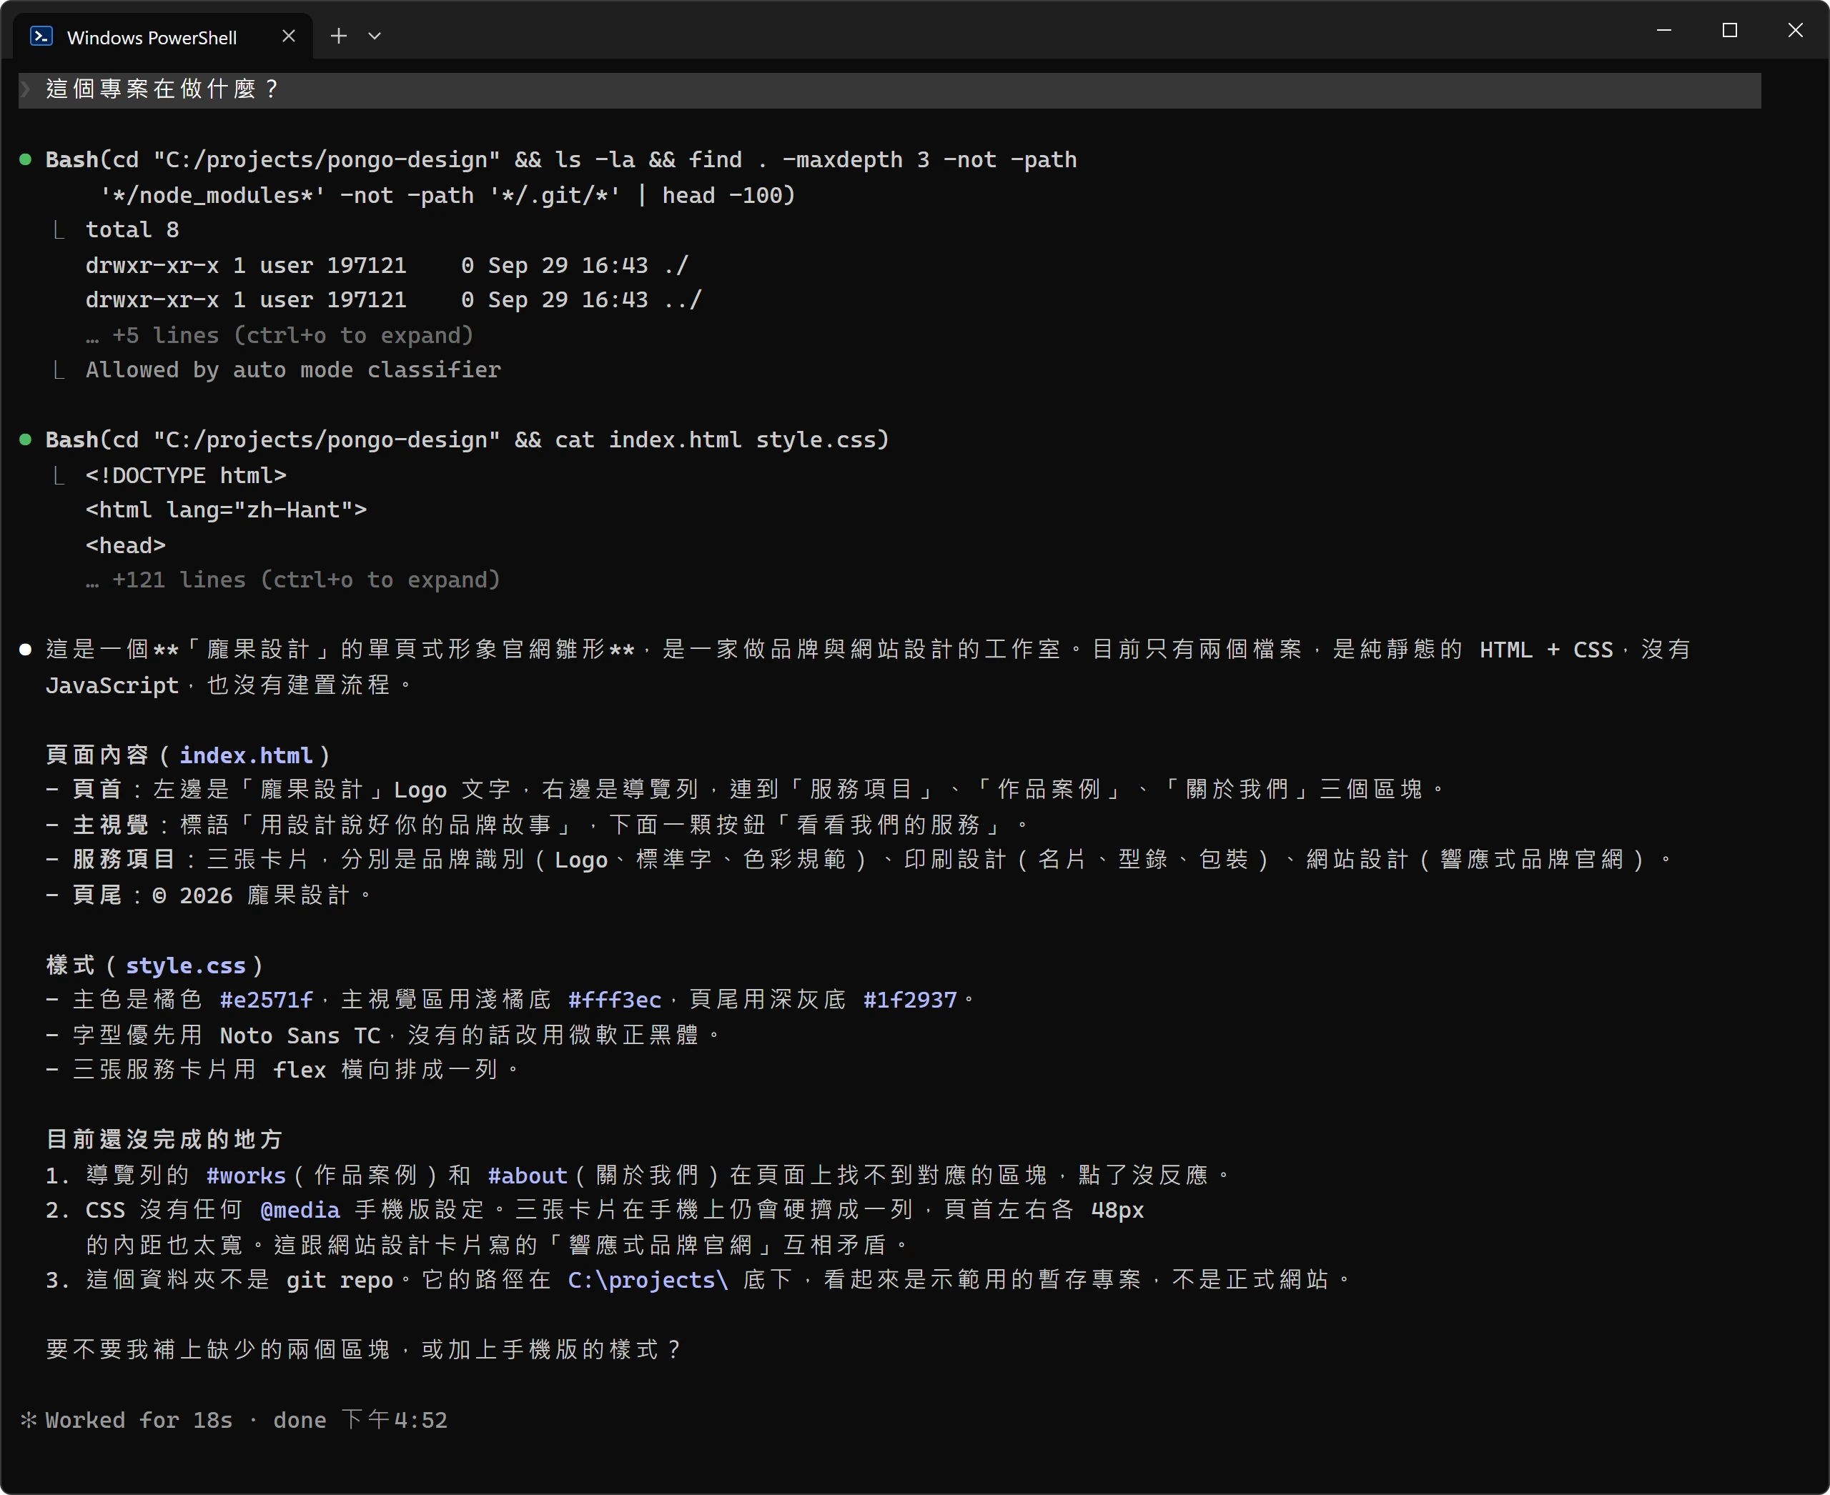The width and height of the screenshot is (1830, 1495).
Task: Click the '主視覺' bullet line
Action: point(537,825)
